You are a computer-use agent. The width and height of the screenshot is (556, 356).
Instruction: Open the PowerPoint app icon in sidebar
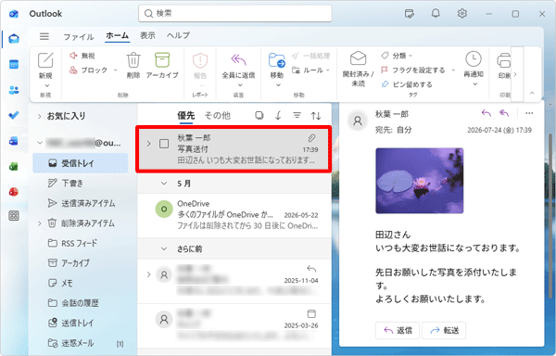tap(14, 192)
